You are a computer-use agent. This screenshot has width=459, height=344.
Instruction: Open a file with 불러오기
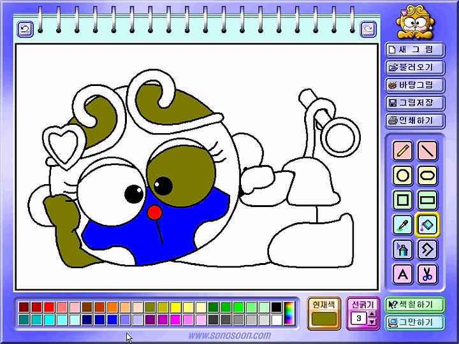coord(415,68)
